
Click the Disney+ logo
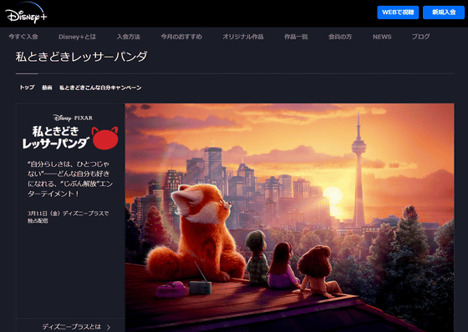(x=26, y=13)
